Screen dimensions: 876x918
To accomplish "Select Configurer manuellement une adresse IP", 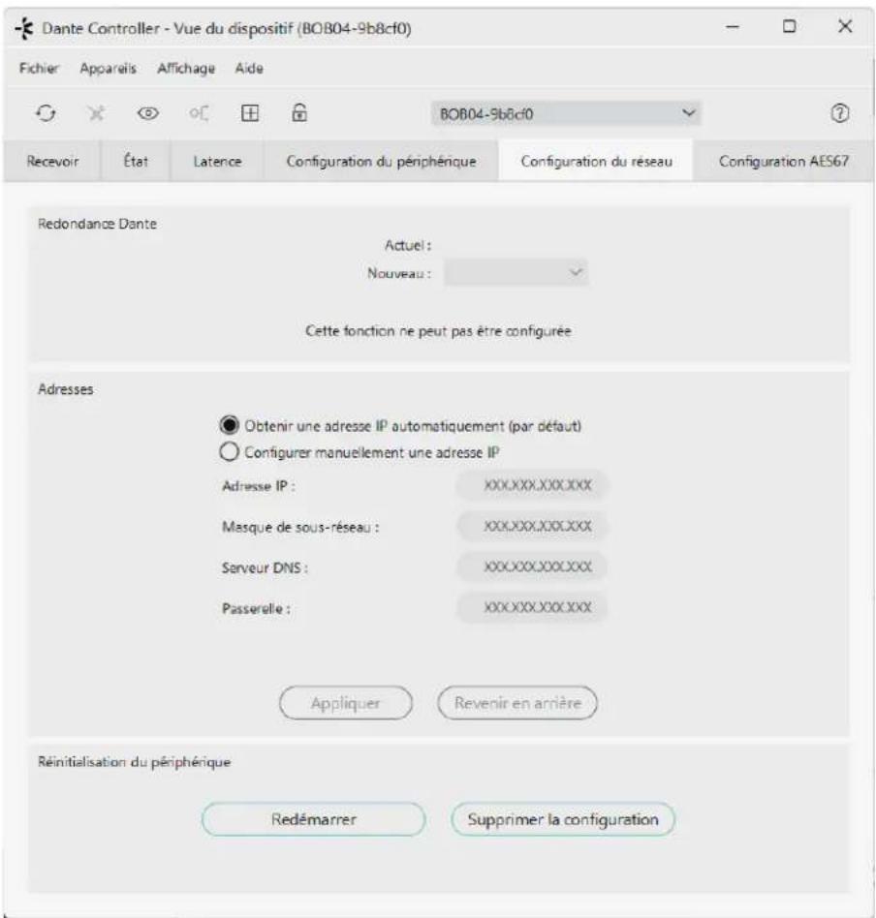I will [229, 451].
